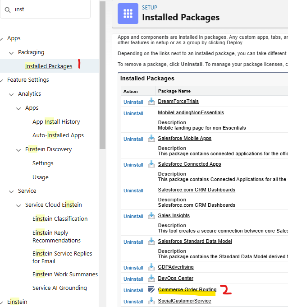288x307 pixels.
Task: Open the Salesforce Mobile Apps package link
Action: coord(185,138)
